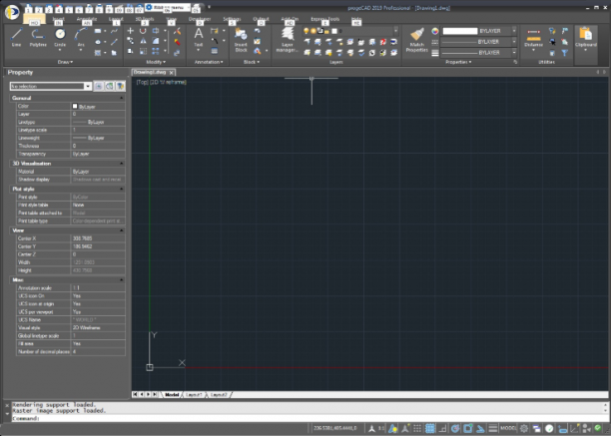611x436 pixels.
Task: Click the Properties panel dialog launcher arrow
Action: click(x=515, y=62)
